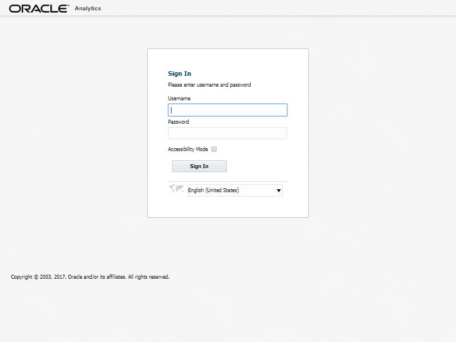Click the 'Sign In' heading text
Image resolution: width=456 pixels, height=342 pixels.
click(x=180, y=74)
